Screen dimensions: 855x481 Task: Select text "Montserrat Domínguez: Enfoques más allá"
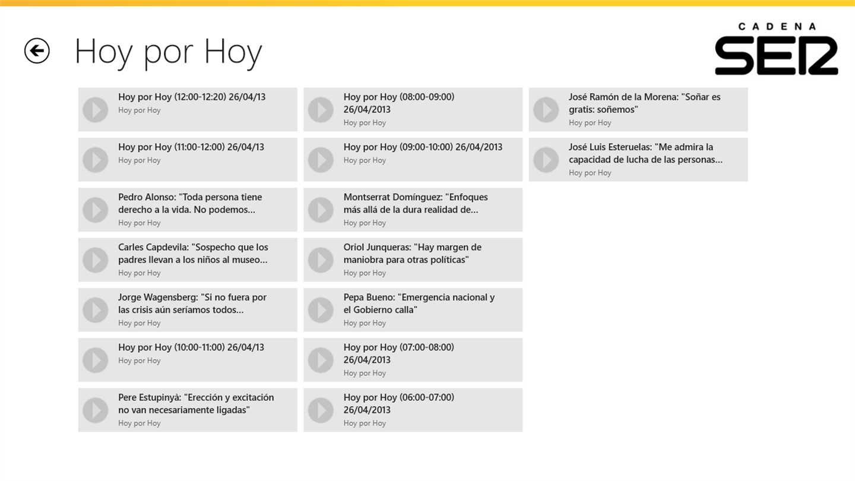tap(416, 203)
